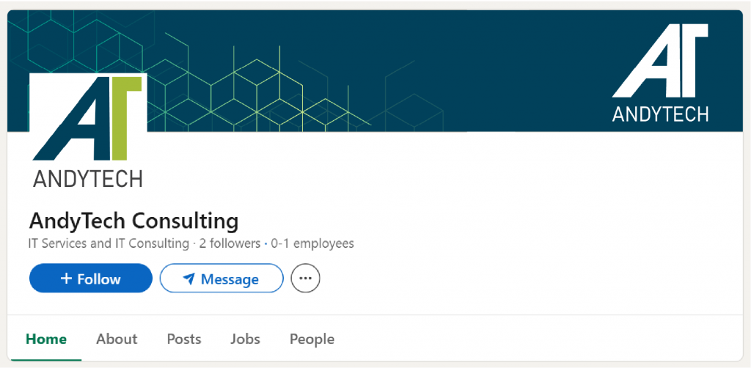Click the 2 followers count
751x368 pixels.
pyautogui.click(x=230, y=243)
